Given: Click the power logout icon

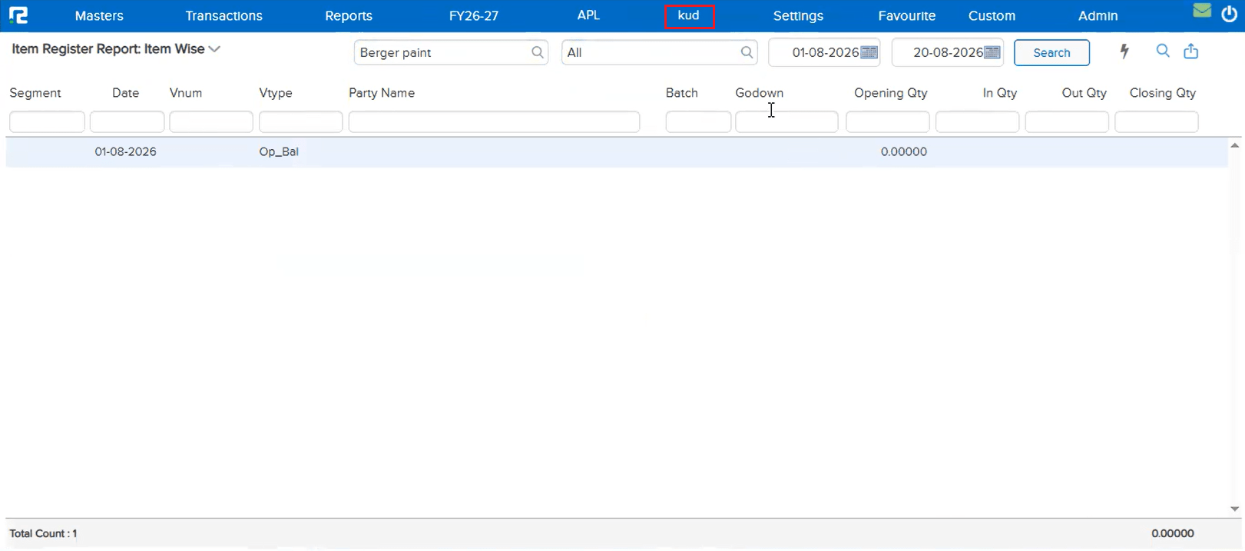Looking at the screenshot, I should (x=1229, y=15).
